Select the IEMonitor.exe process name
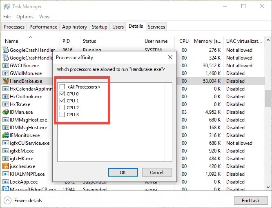 point(25,135)
